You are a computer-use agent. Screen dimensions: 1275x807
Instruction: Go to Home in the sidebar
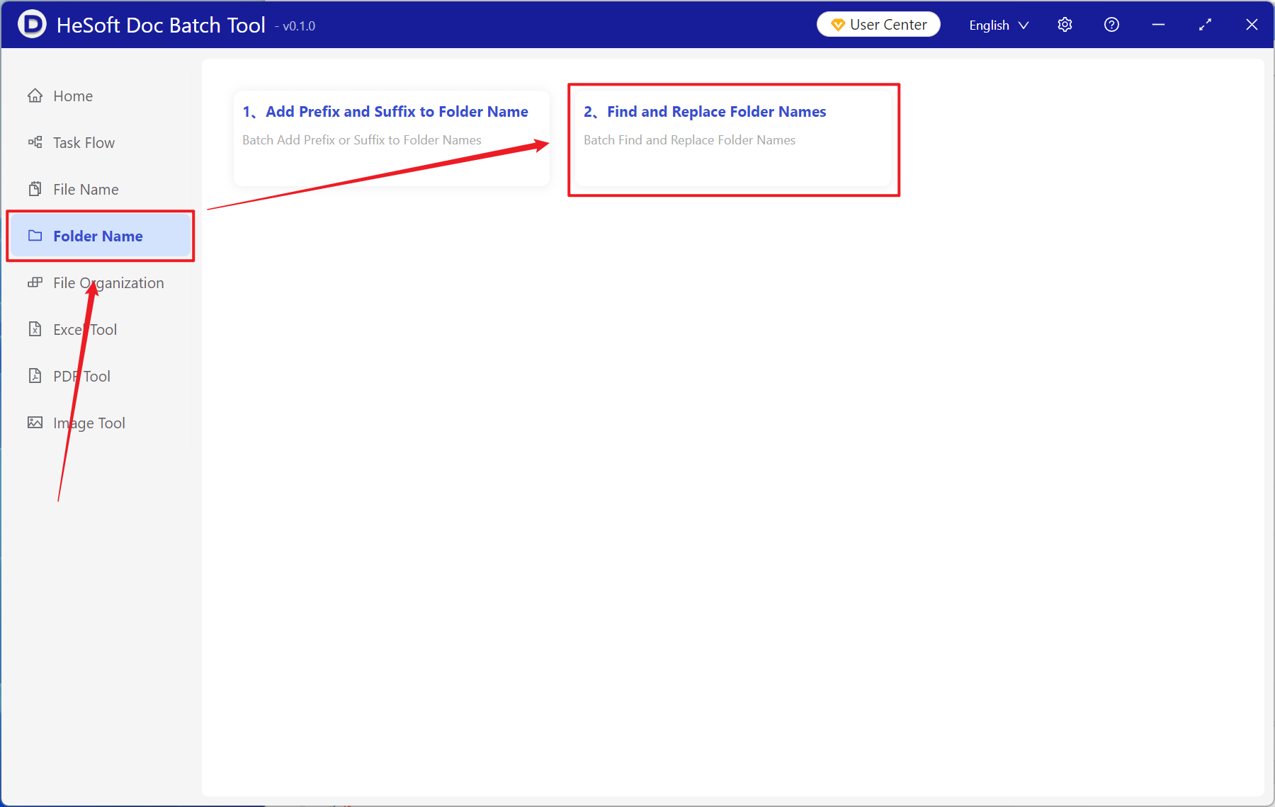click(x=100, y=96)
